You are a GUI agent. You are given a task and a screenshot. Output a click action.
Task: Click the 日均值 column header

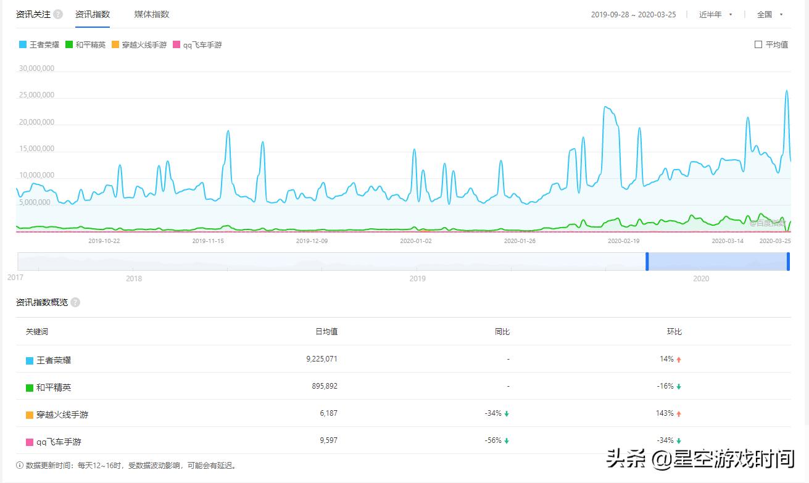(326, 332)
